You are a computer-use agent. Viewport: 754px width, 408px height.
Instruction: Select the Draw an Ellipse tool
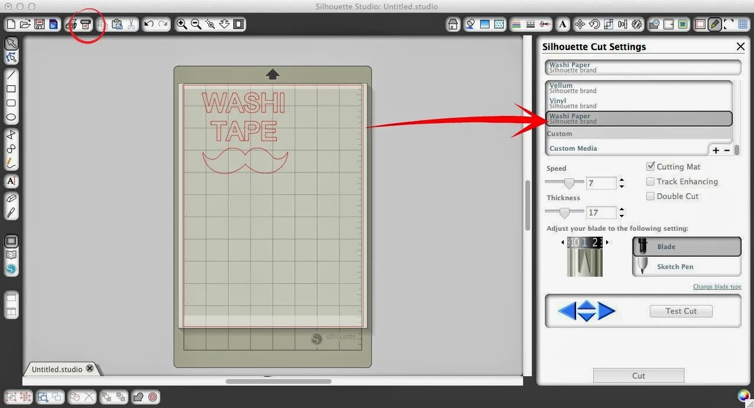click(11, 117)
